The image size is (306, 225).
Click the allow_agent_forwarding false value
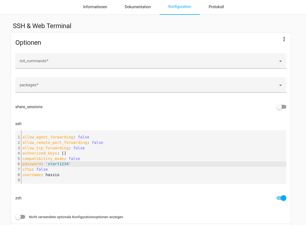click(x=83, y=137)
